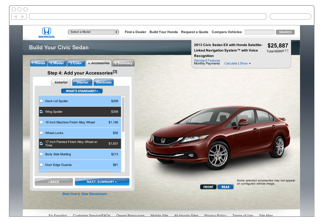324x222 pixels.
Task: Click Find a Dealer
Action: pyautogui.click(x=135, y=32)
